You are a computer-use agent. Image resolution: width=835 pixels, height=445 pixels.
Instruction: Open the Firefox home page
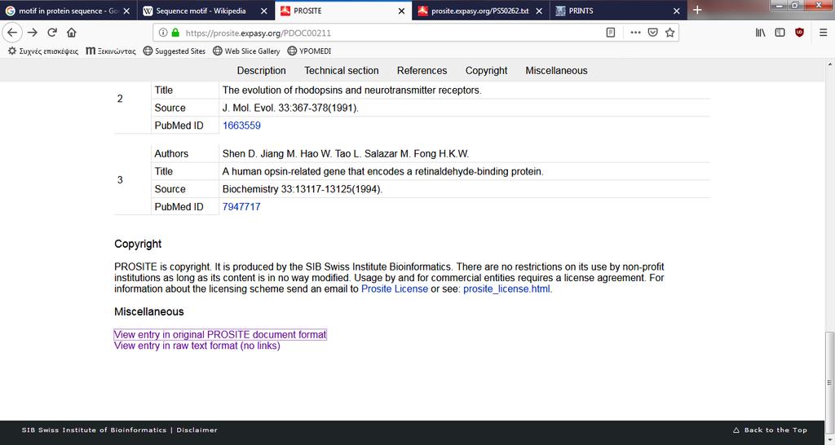72,33
